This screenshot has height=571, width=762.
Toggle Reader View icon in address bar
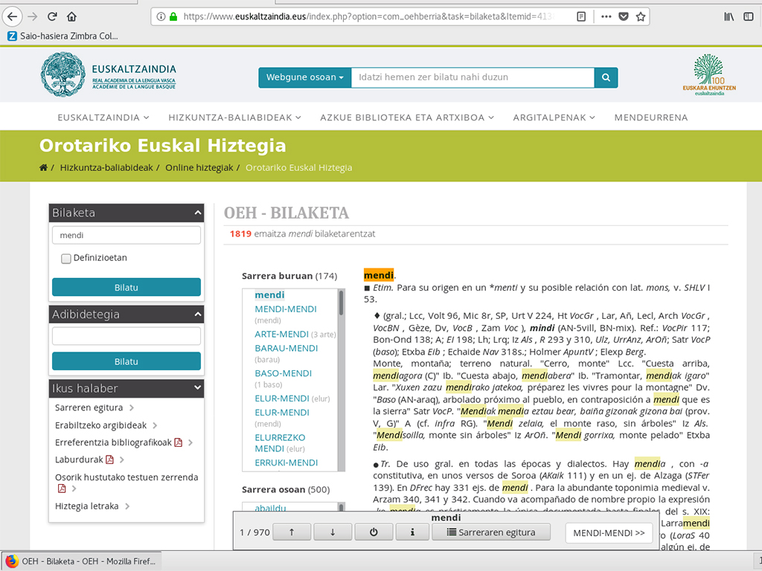click(x=580, y=16)
